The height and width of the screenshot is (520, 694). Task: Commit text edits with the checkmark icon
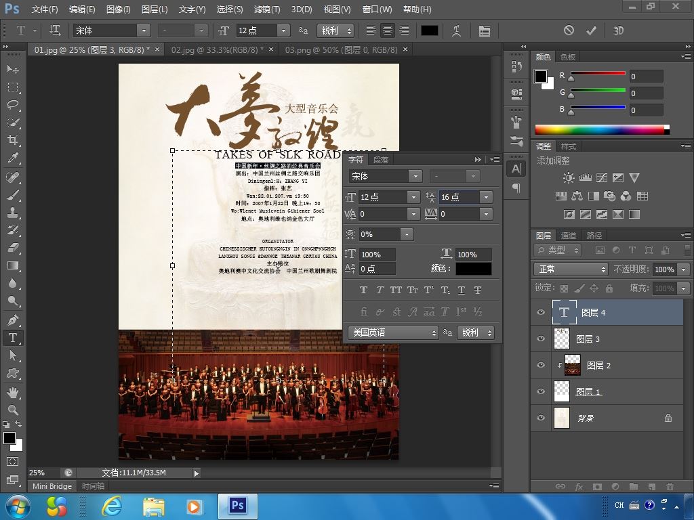click(591, 30)
